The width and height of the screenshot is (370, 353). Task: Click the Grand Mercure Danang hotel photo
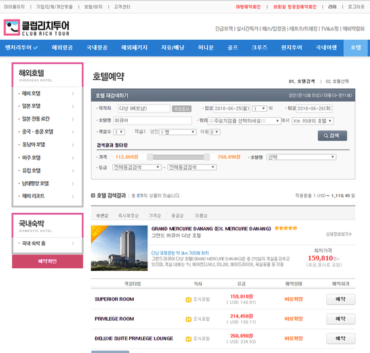119,248
